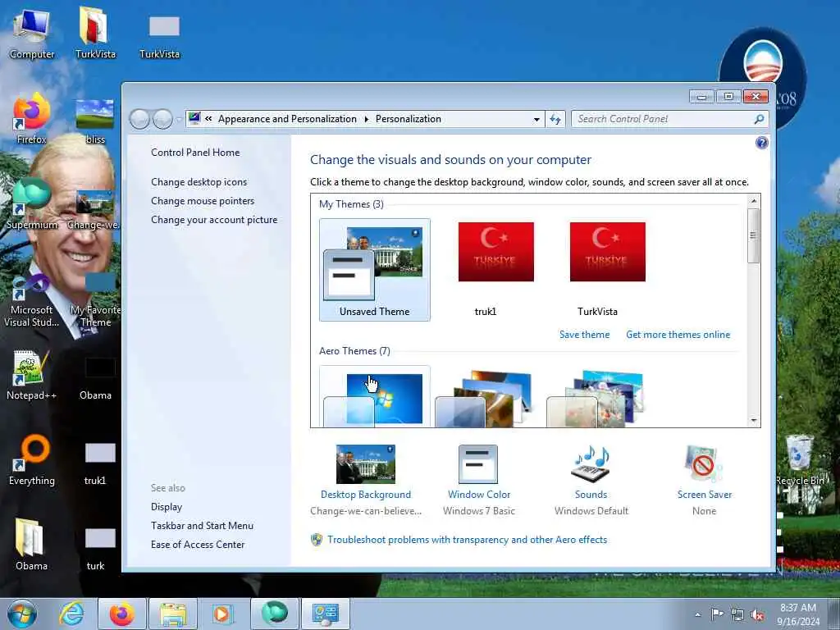The image size is (840, 630).
Task: Click Change your account picture
Action: click(x=214, y=220)
